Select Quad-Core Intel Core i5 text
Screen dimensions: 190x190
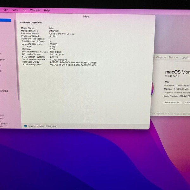click(x=62, y=34)
